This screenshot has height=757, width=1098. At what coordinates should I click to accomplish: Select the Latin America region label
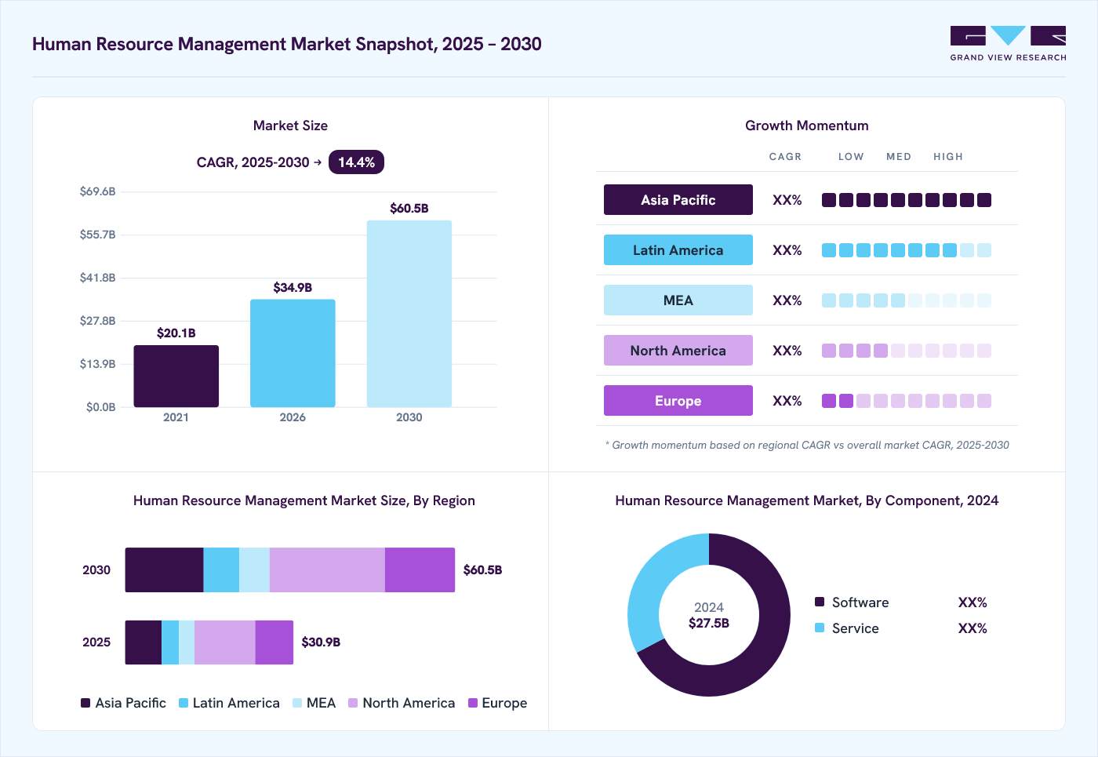coord(678,250)
